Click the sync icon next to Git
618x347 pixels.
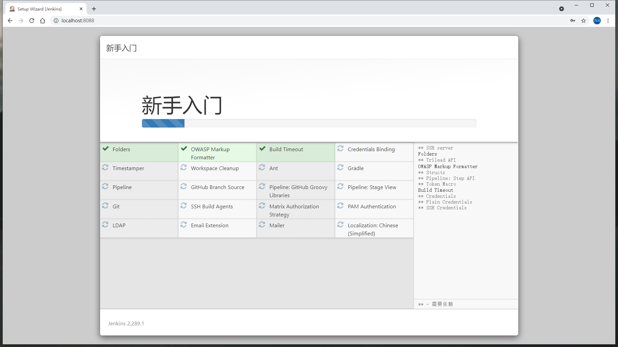pos(105,206)
